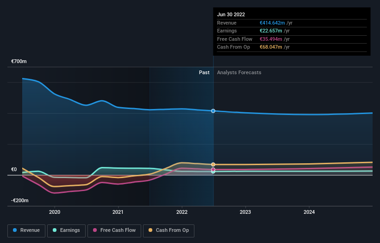Toggle the Earnings legend button

[66, 230]
